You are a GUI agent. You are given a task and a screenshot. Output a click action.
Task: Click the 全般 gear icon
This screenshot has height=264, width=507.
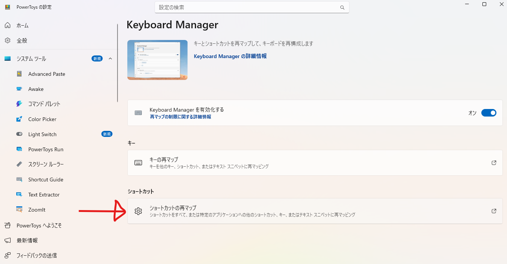[8, 40]
